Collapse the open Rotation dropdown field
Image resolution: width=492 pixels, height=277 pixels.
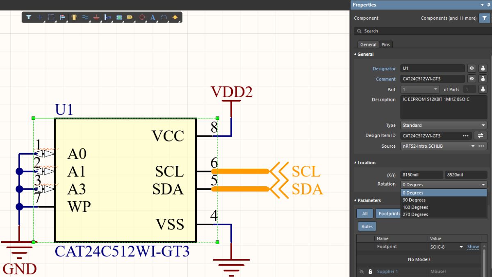[444, 185]
